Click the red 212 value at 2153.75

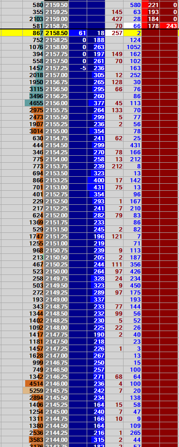click(114, 166)
